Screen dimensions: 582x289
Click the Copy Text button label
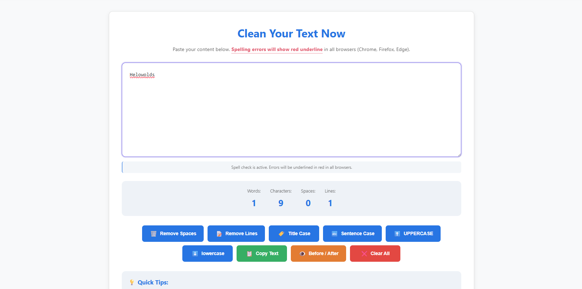[x=267, y=253]
